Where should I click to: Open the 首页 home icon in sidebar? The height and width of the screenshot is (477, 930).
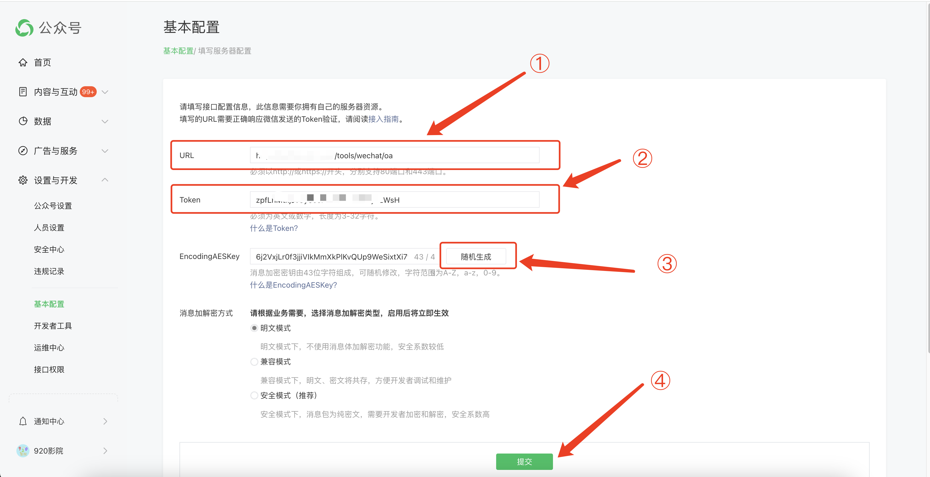(23, 62)
